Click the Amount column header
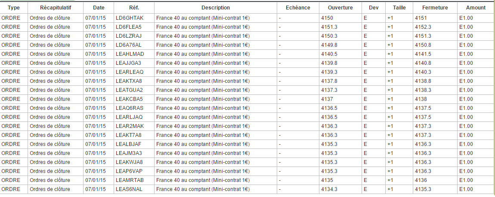This screenshot has width=495, height=197. pos(476,8)
